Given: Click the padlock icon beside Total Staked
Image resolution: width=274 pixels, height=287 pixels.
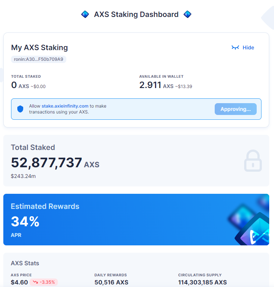Looking at the screenshot, I should [x=253, y=161].
